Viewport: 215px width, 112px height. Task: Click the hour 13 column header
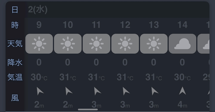click(154, 25)
